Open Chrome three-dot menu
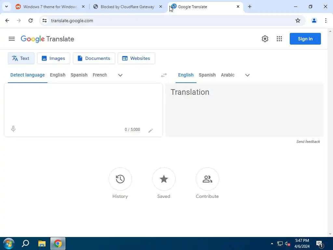333x250 pixels. [326, 21]
